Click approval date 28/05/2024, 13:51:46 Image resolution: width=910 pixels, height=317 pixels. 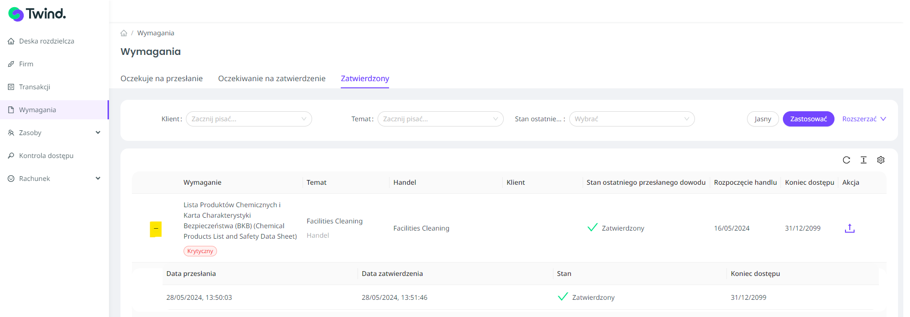(x=394, y=297)
